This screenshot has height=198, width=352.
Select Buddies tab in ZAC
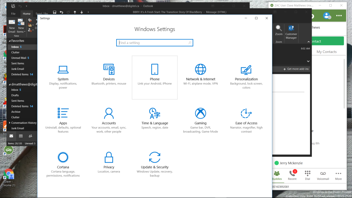(x=277, y=175)
